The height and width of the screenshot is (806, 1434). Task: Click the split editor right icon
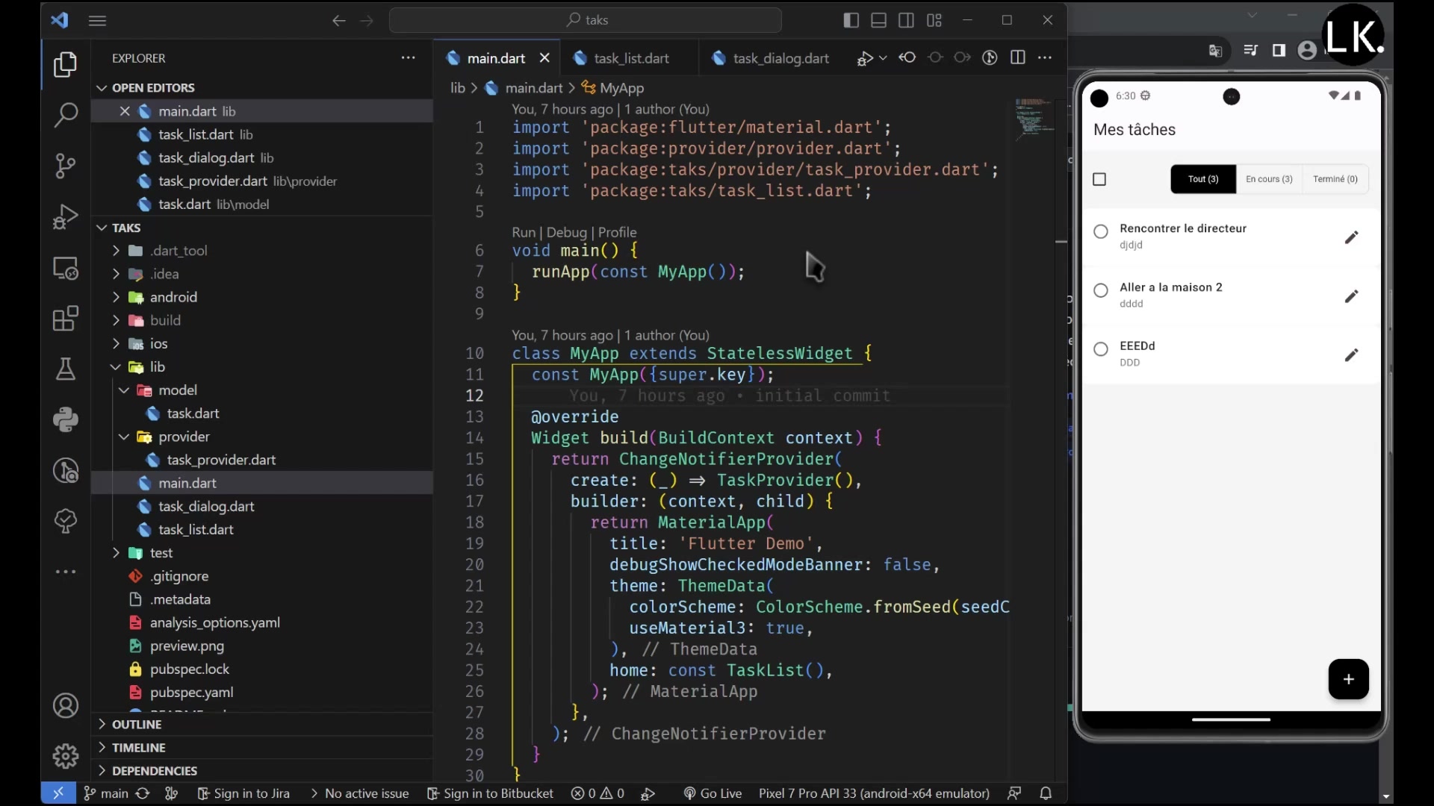(x=1017, y=57)
